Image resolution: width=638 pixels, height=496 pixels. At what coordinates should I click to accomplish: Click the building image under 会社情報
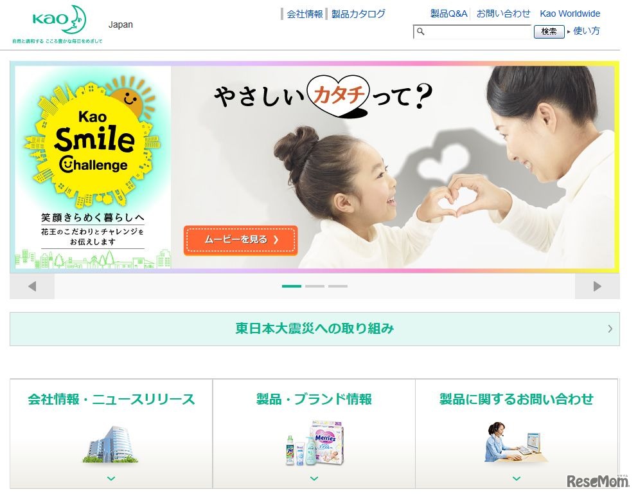click(x=111, y=445)
